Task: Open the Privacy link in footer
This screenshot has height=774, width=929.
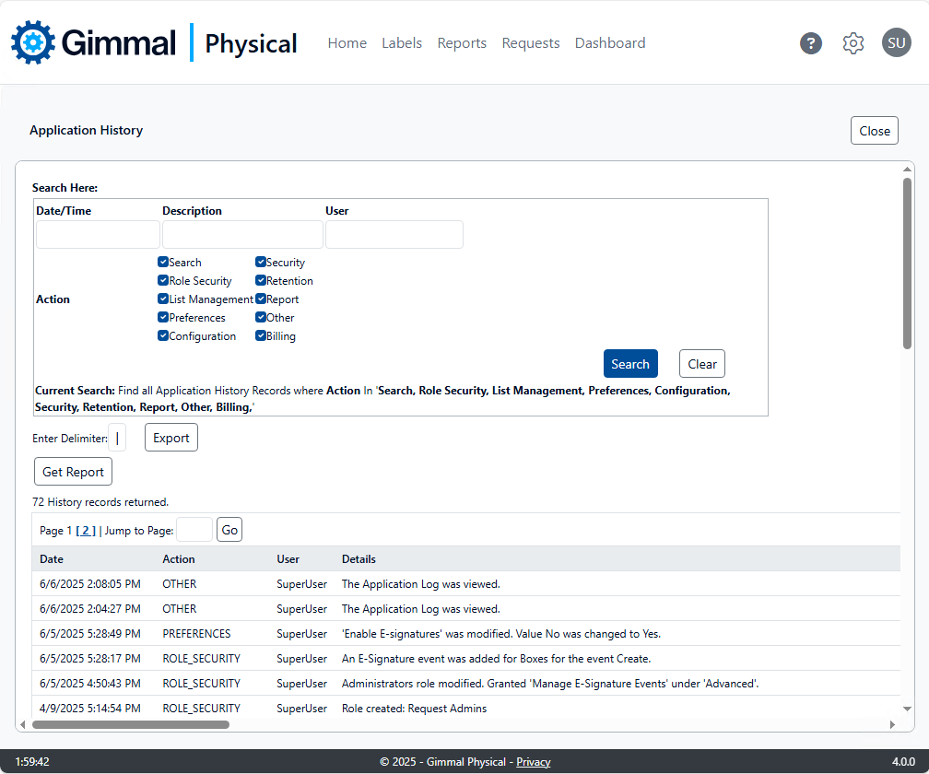Action: coord(534,762)
